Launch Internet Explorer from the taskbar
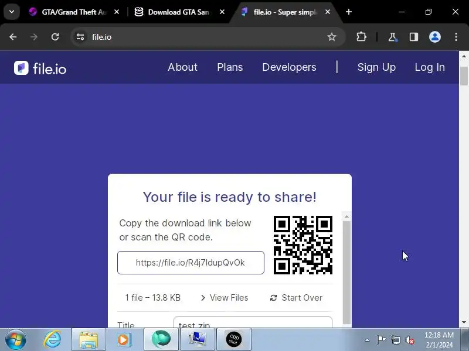Image resolution: width=469 pixels, height=351 pixels. coord(52,339)
